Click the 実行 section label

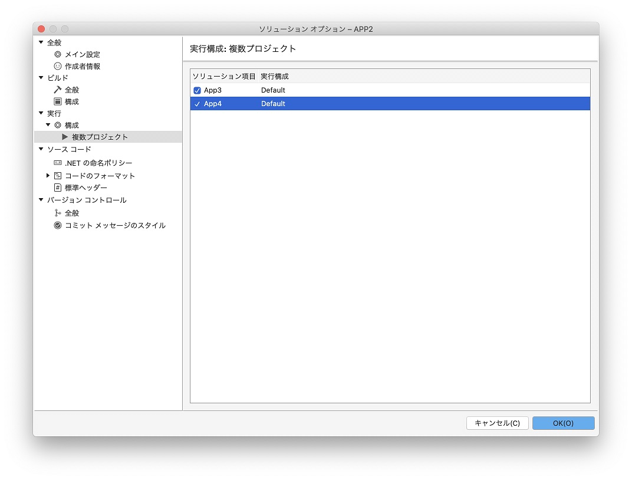(x=54, y=114)
